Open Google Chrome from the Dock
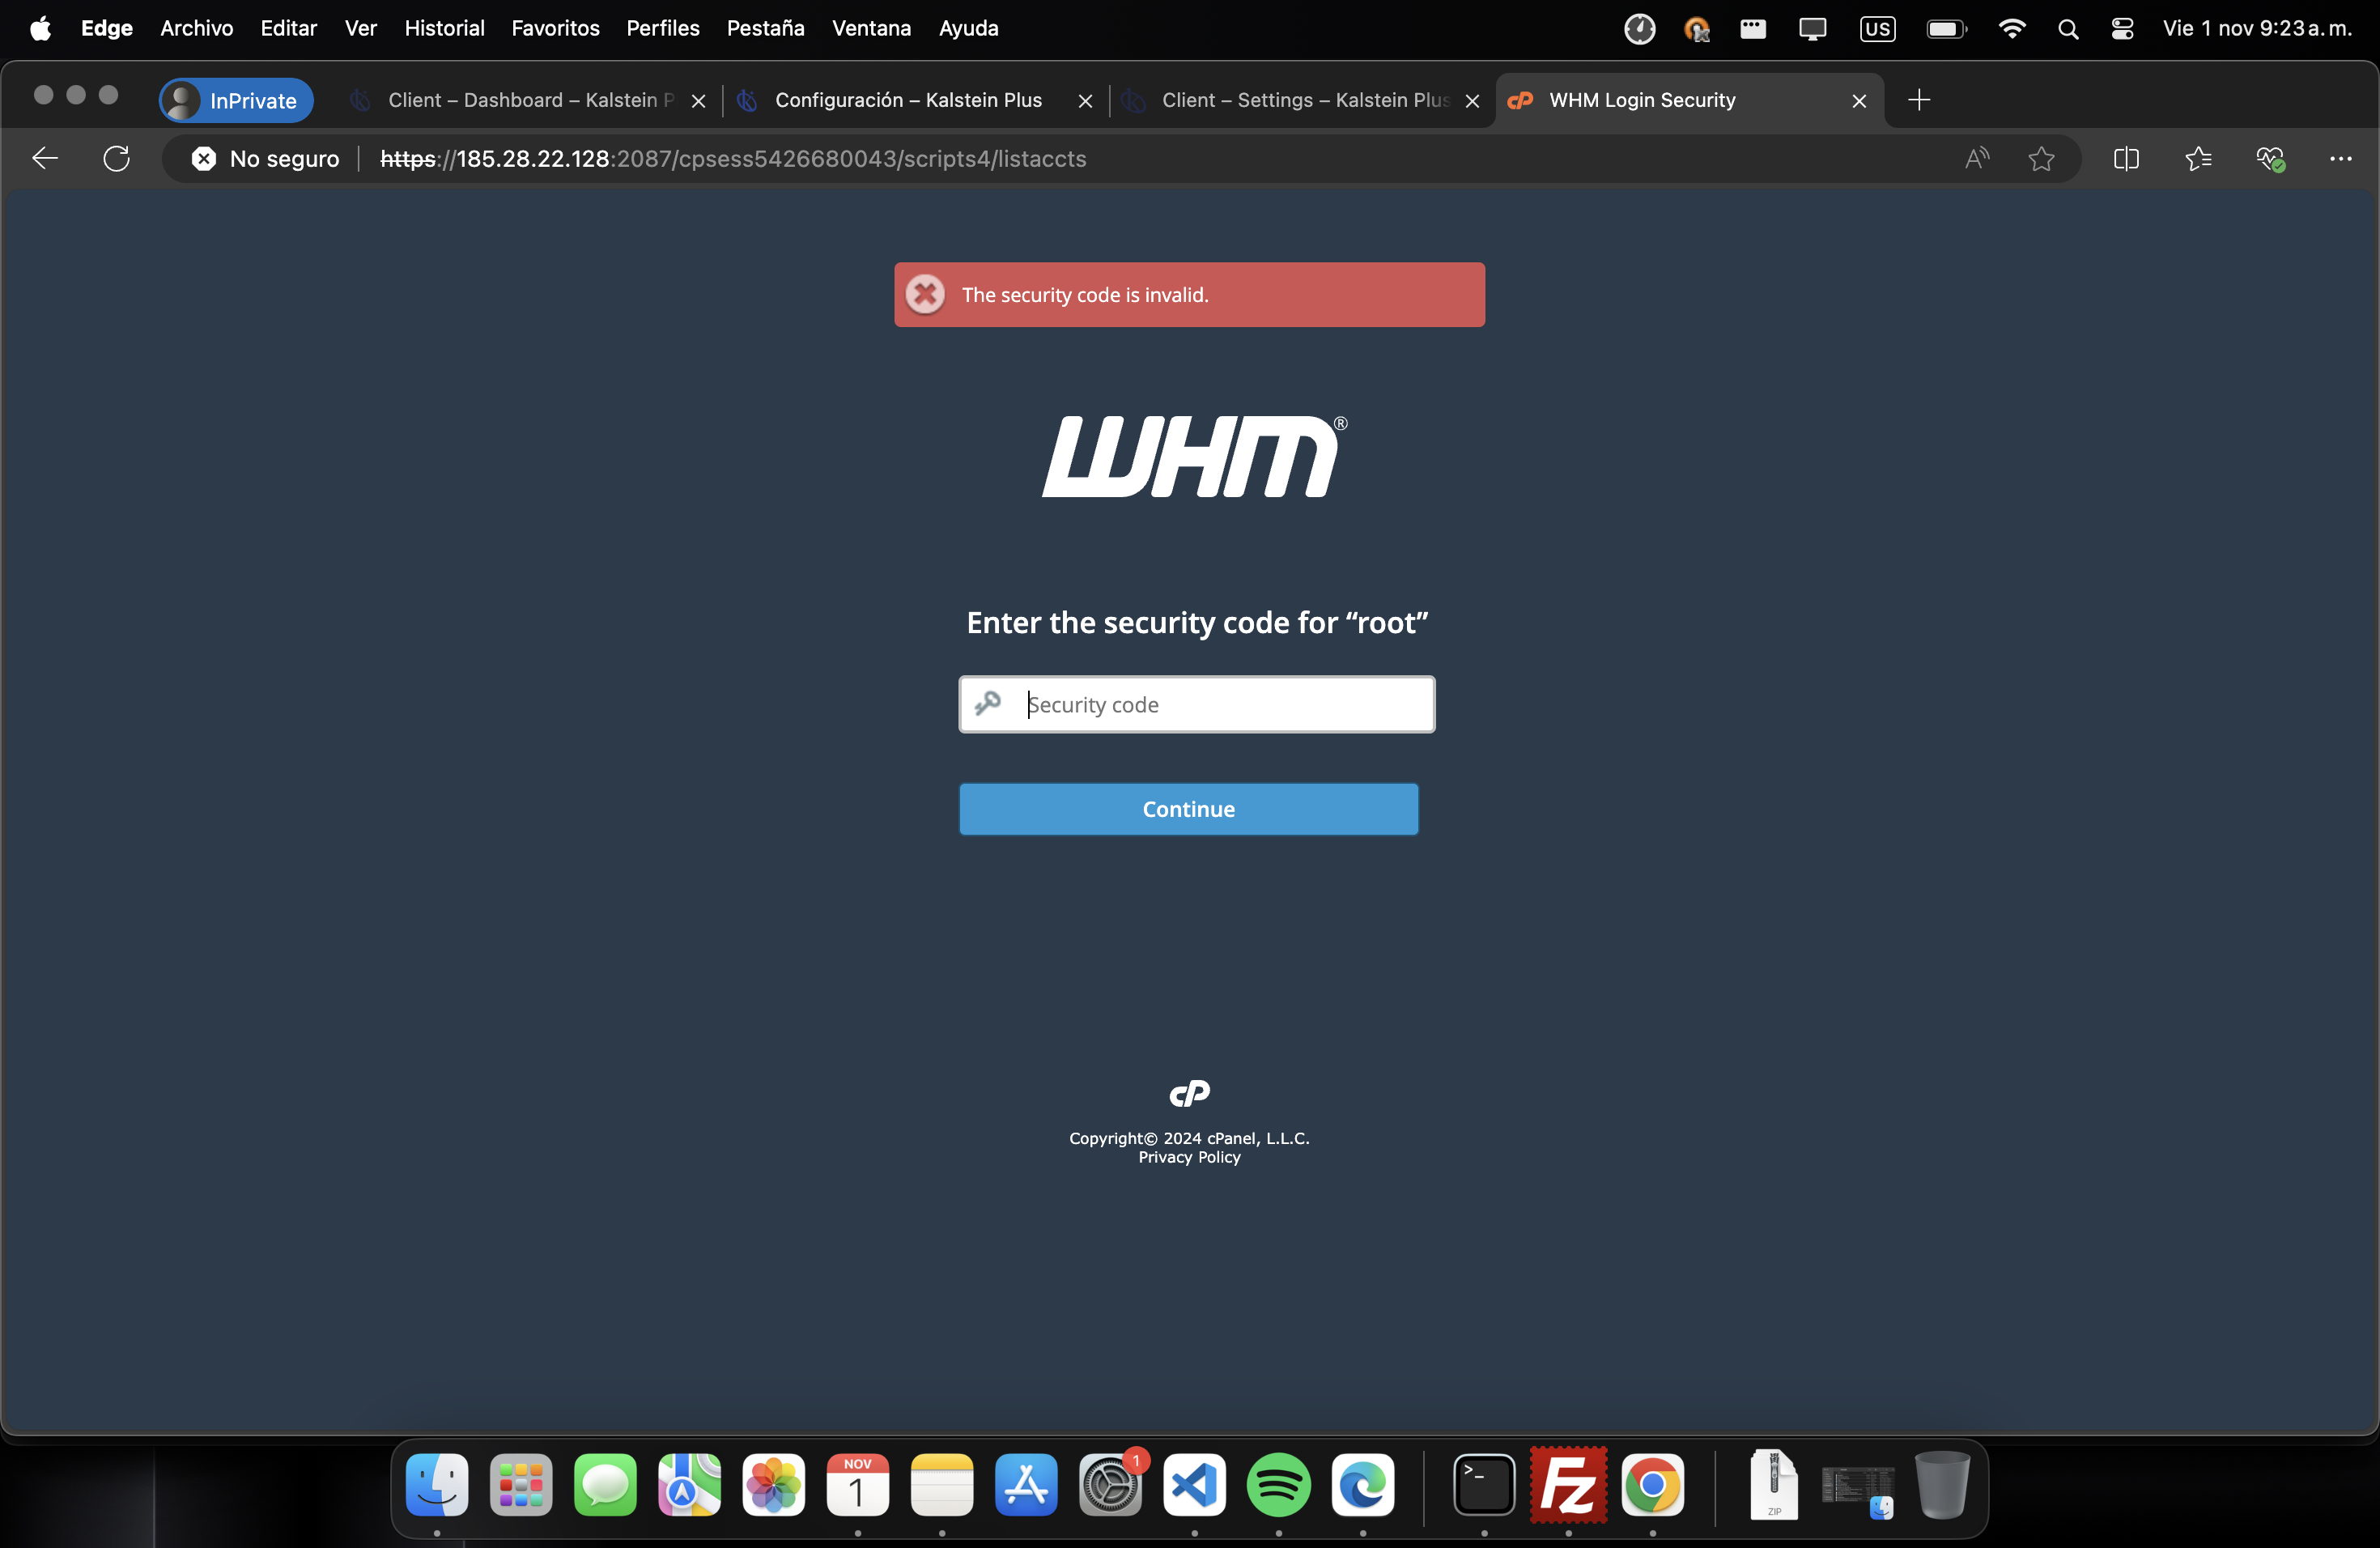Image resolution: width=2380 pixels, height=1548 pixels. pos(1652,1485)
